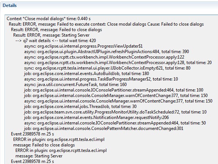Click the WorkbenchContextProcessor.apply:128 line

[x=118, y=63]
